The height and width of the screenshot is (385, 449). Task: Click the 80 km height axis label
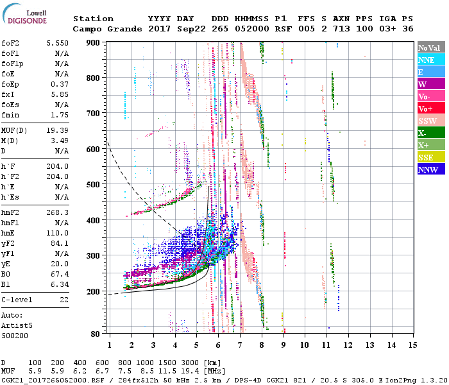click(x=95, y=334)
